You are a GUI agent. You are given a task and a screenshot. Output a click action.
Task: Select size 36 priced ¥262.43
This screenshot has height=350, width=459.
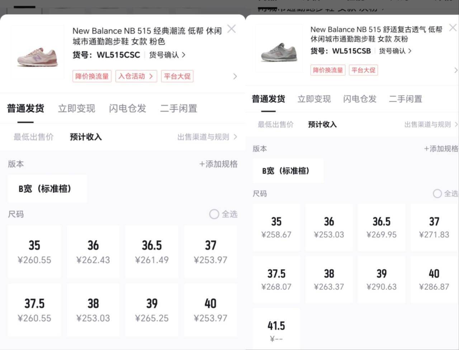93,252
